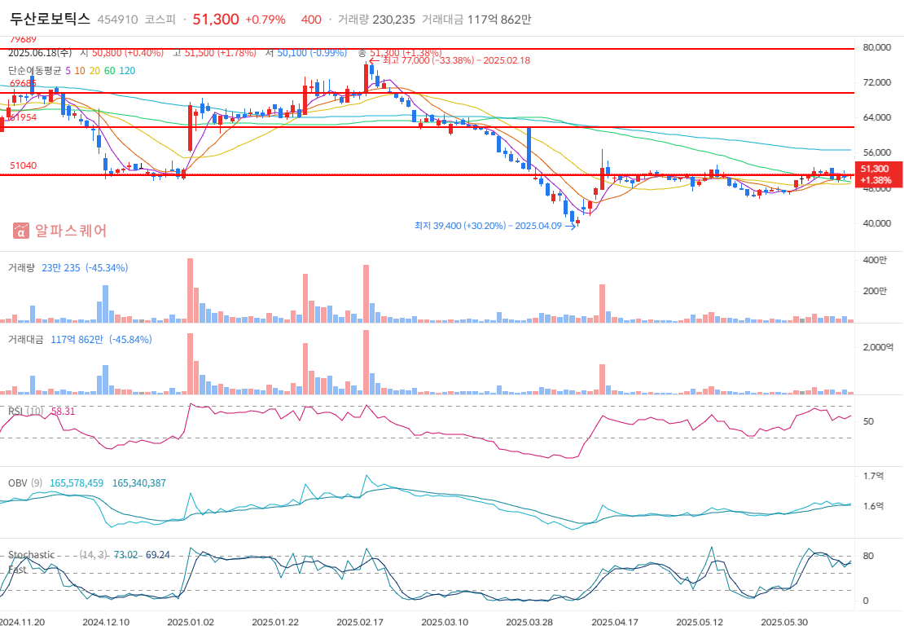Image resolution: width=904 pixels, height=634 pixels.
Task: Click the 2024.11.20 date axis label
Action: (x=22, y=623)
